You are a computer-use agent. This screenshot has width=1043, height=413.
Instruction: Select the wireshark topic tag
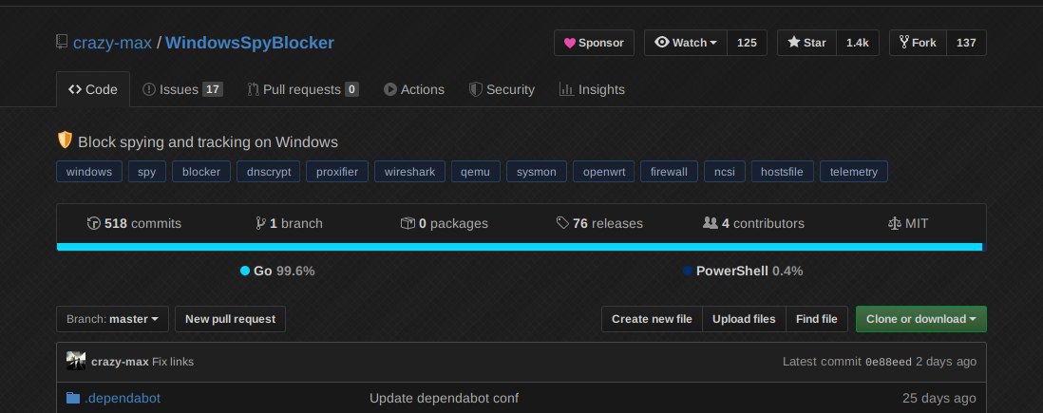(409, 172)
